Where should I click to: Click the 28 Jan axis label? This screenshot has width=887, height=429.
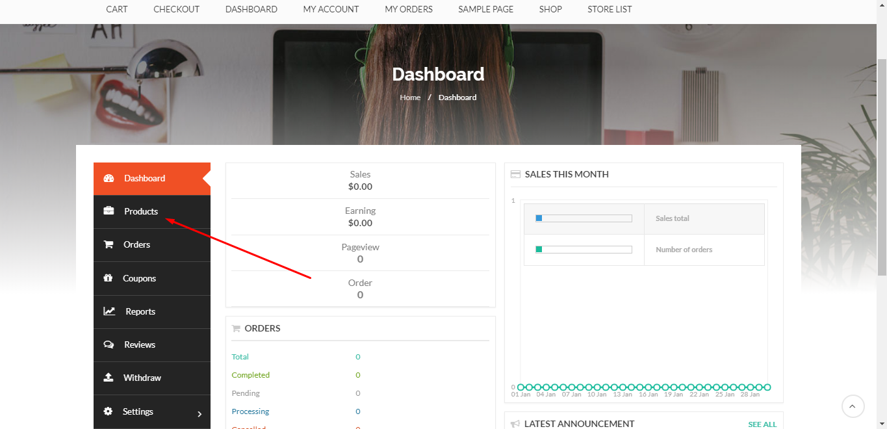(x=750, y=395)
